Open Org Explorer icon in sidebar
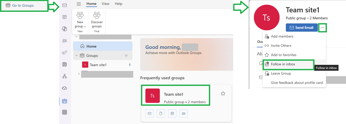This screenshot has width=346, height=124. click(65, 76)
